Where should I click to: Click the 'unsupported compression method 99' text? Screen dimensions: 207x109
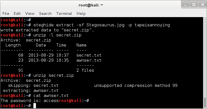(136, 85)
